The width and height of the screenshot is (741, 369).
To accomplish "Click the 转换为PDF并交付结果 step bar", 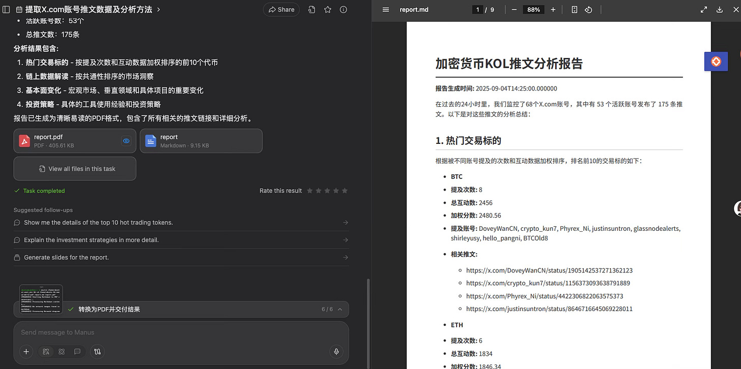I will tap(181, 309).
